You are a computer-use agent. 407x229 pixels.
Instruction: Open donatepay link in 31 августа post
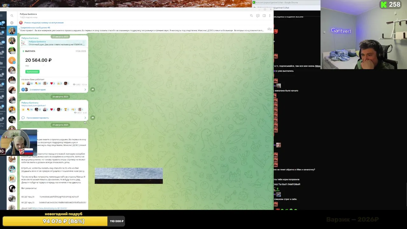tap(50, 208)
